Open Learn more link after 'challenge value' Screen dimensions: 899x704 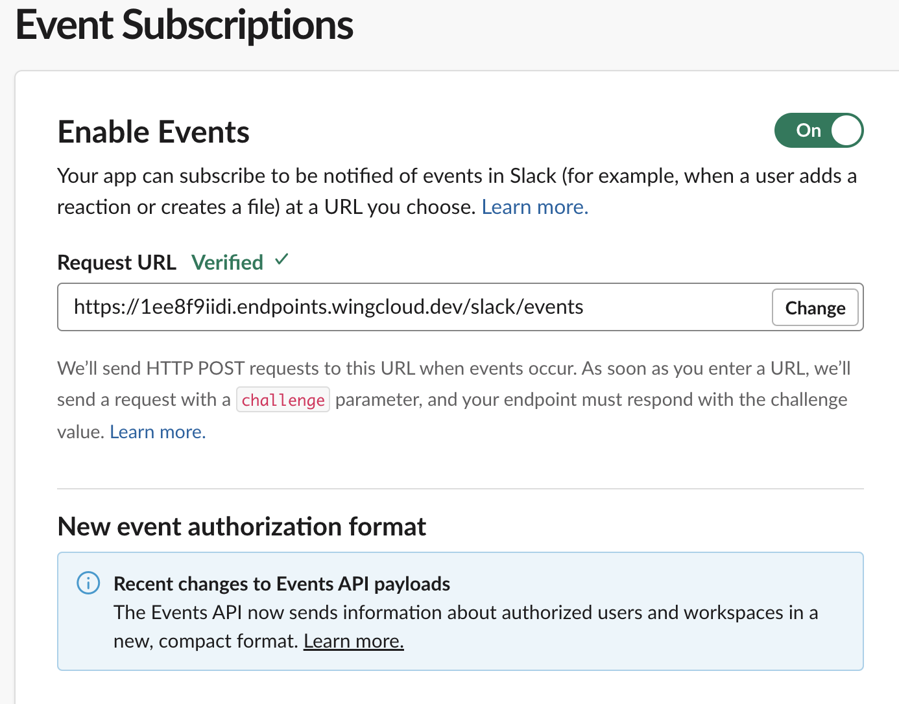[x=158, y=432]
